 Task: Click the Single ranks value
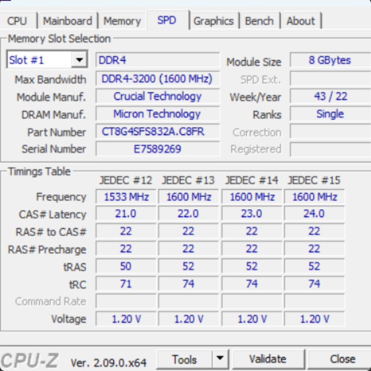point(330,114)
